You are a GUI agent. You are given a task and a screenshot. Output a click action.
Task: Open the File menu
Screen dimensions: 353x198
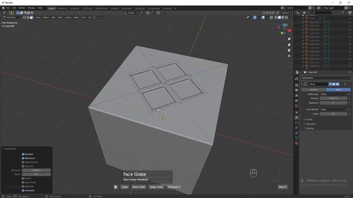[8, 8]
